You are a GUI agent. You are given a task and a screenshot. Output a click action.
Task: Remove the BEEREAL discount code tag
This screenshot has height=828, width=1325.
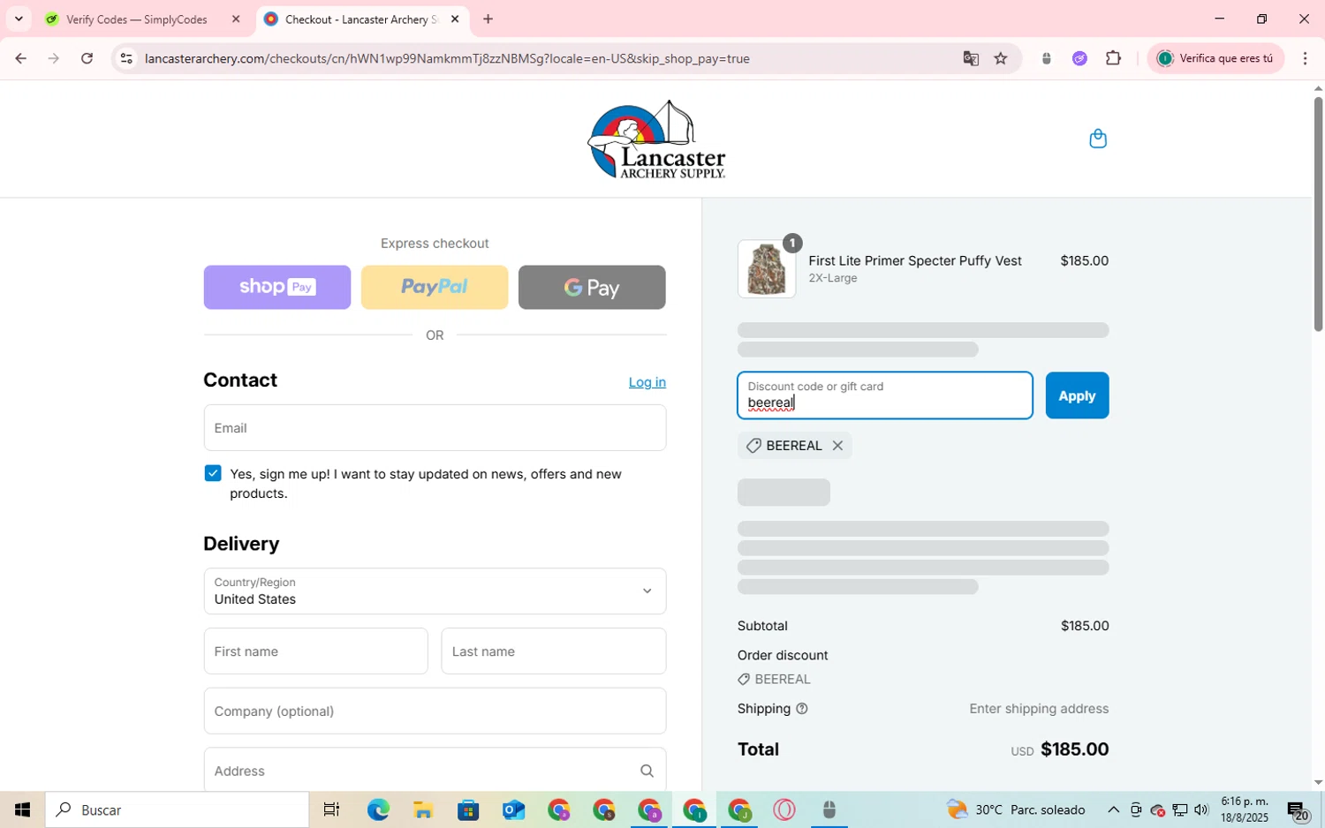837,446
